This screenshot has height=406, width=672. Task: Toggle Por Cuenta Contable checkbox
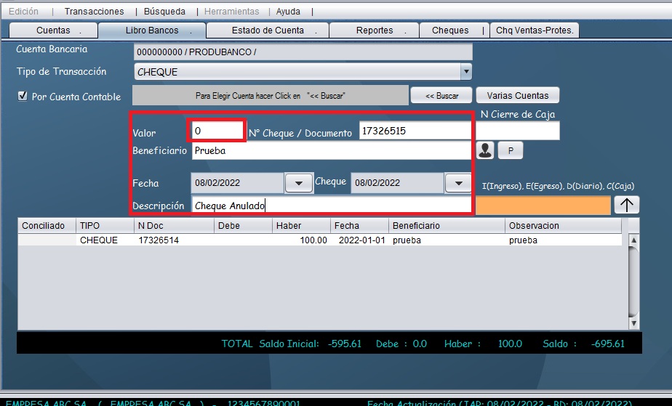coord(23,96)
